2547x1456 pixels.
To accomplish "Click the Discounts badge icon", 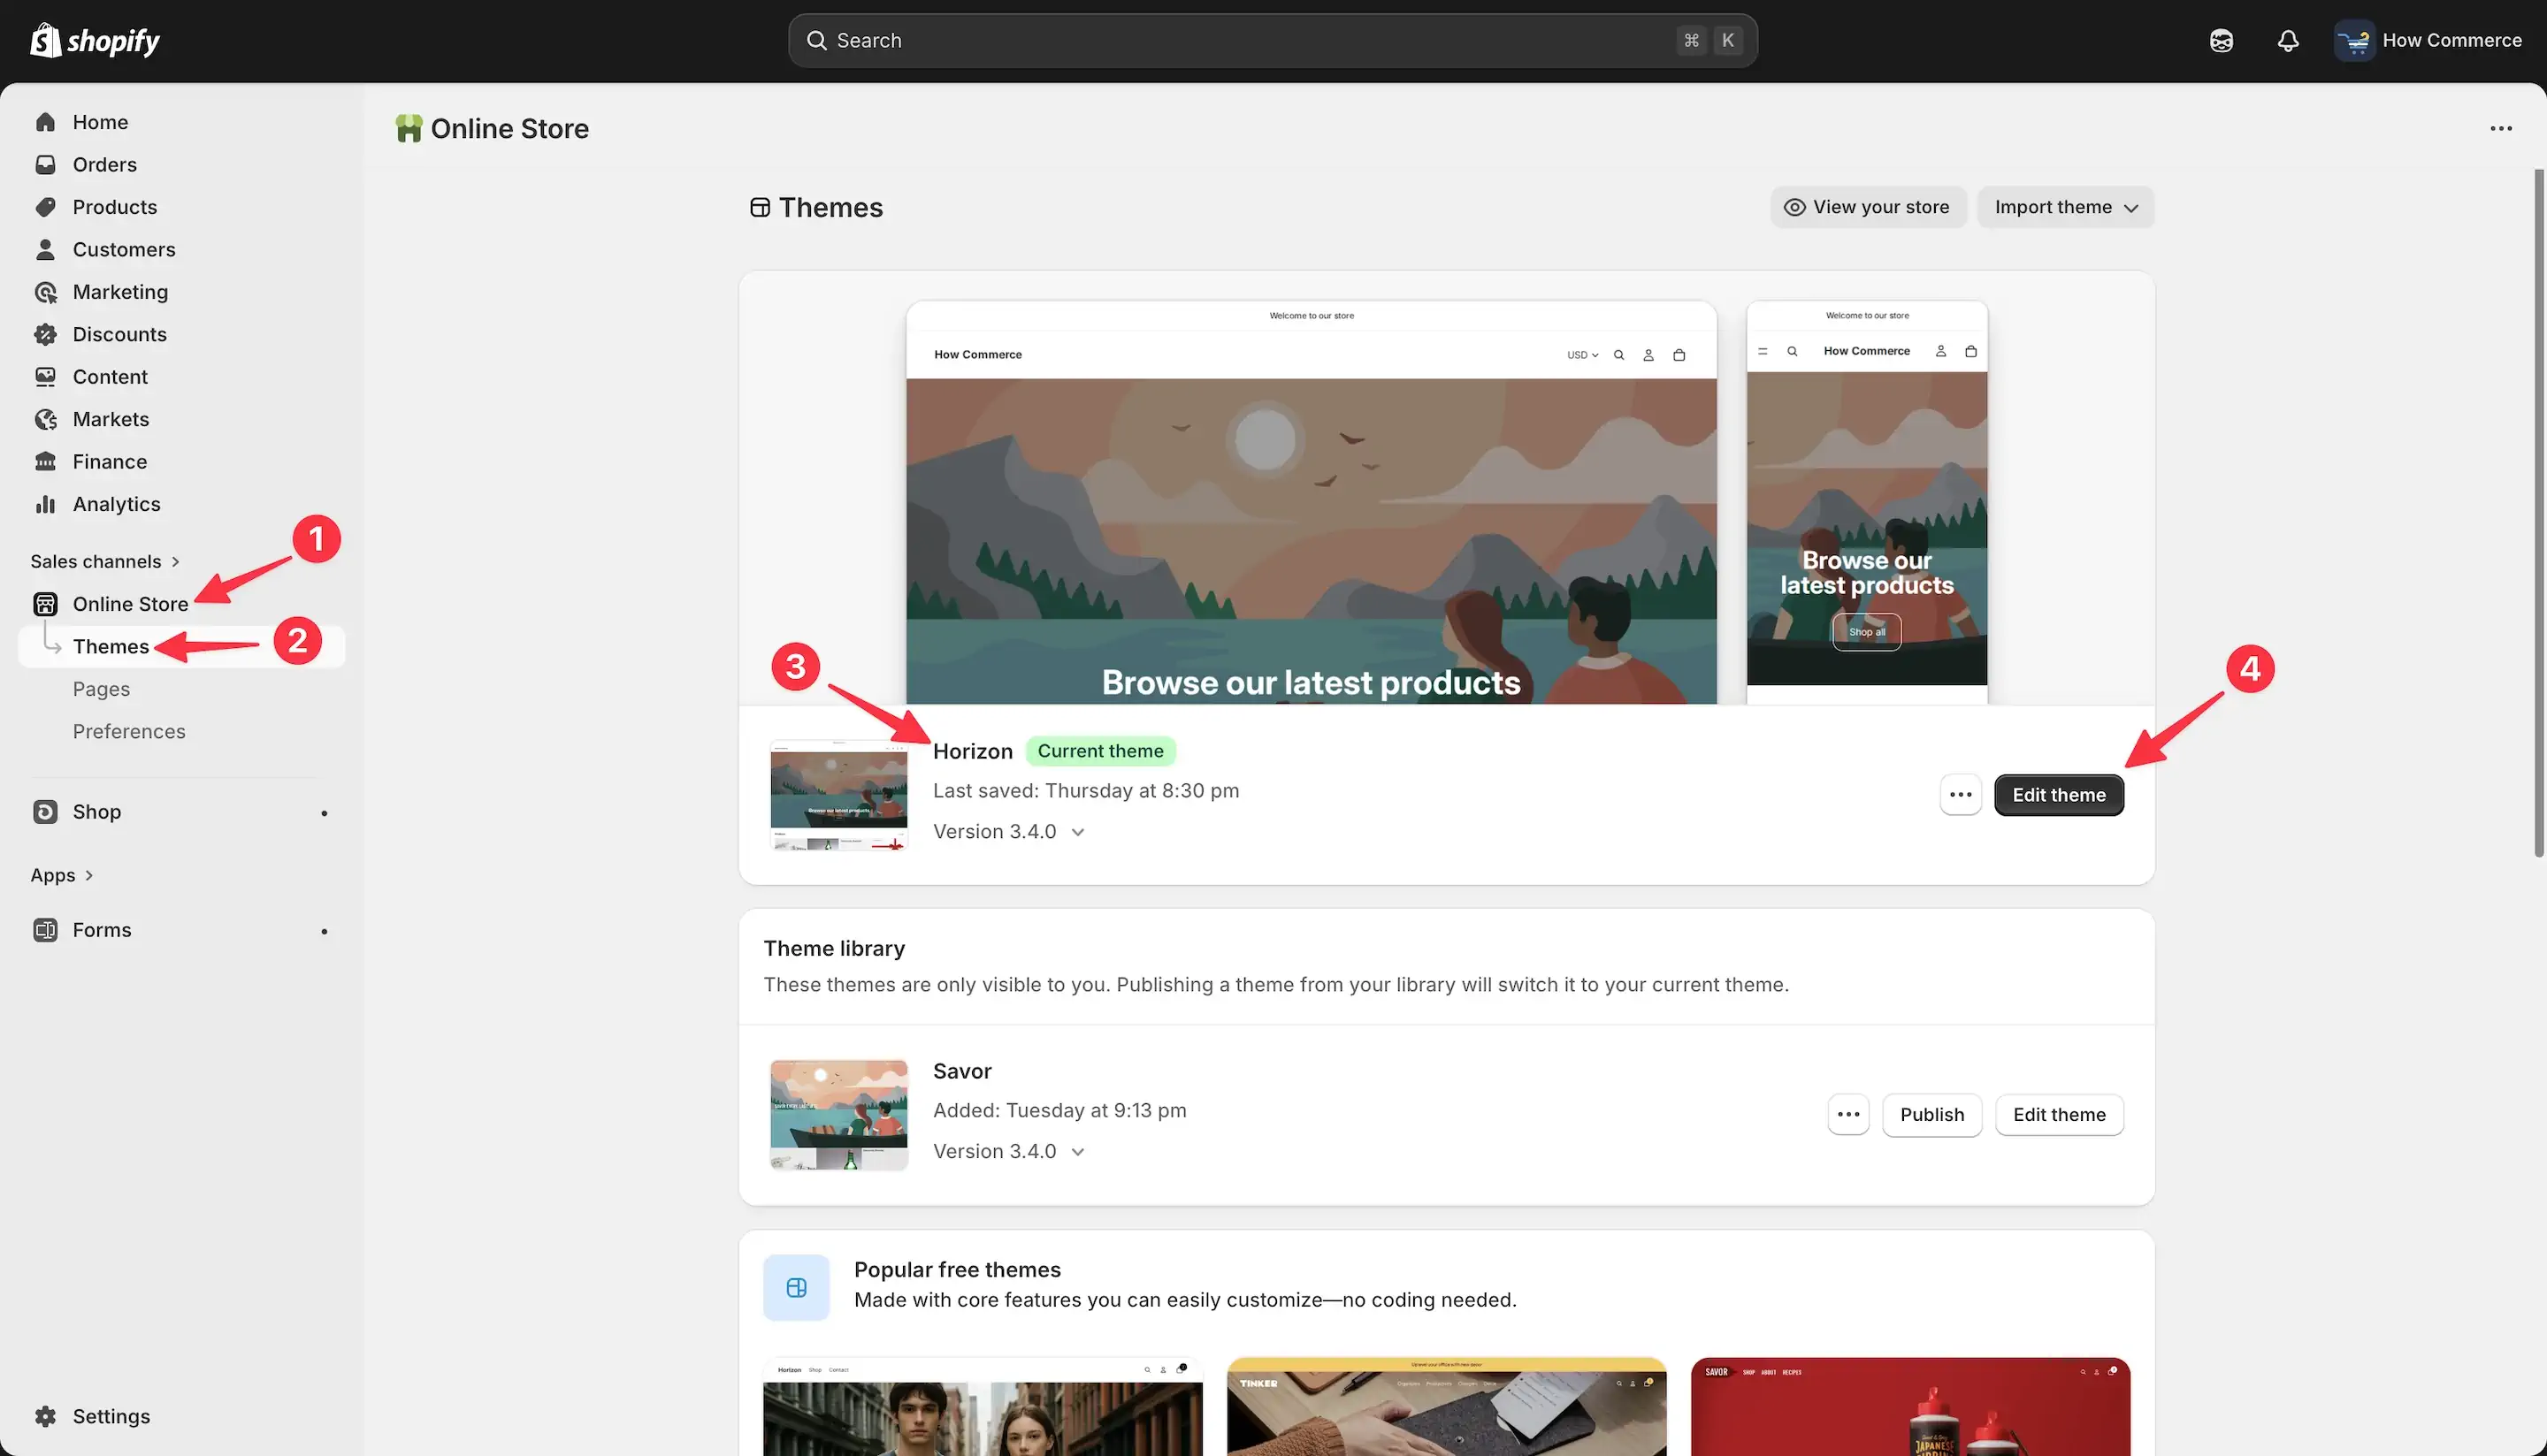I will point(45,334).
